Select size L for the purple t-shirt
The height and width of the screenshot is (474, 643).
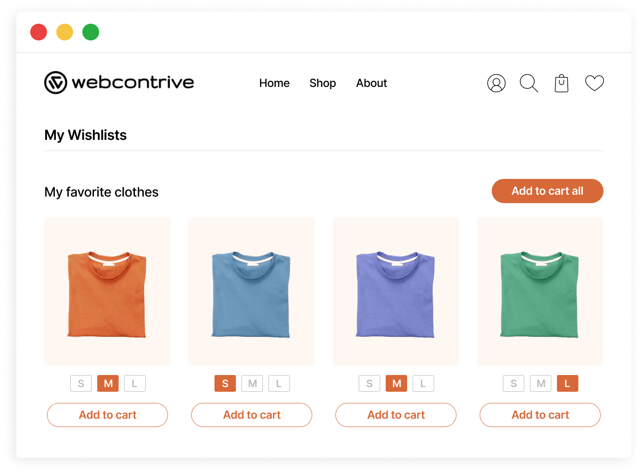(x=423, y=383)
